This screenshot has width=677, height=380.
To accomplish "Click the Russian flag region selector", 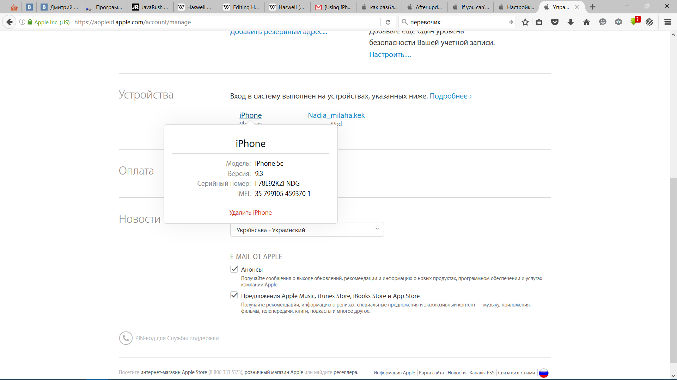I will coord(543,373).
